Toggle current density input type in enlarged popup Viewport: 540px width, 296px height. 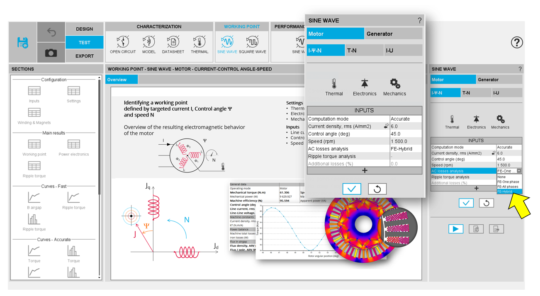(x=386, y=126)
